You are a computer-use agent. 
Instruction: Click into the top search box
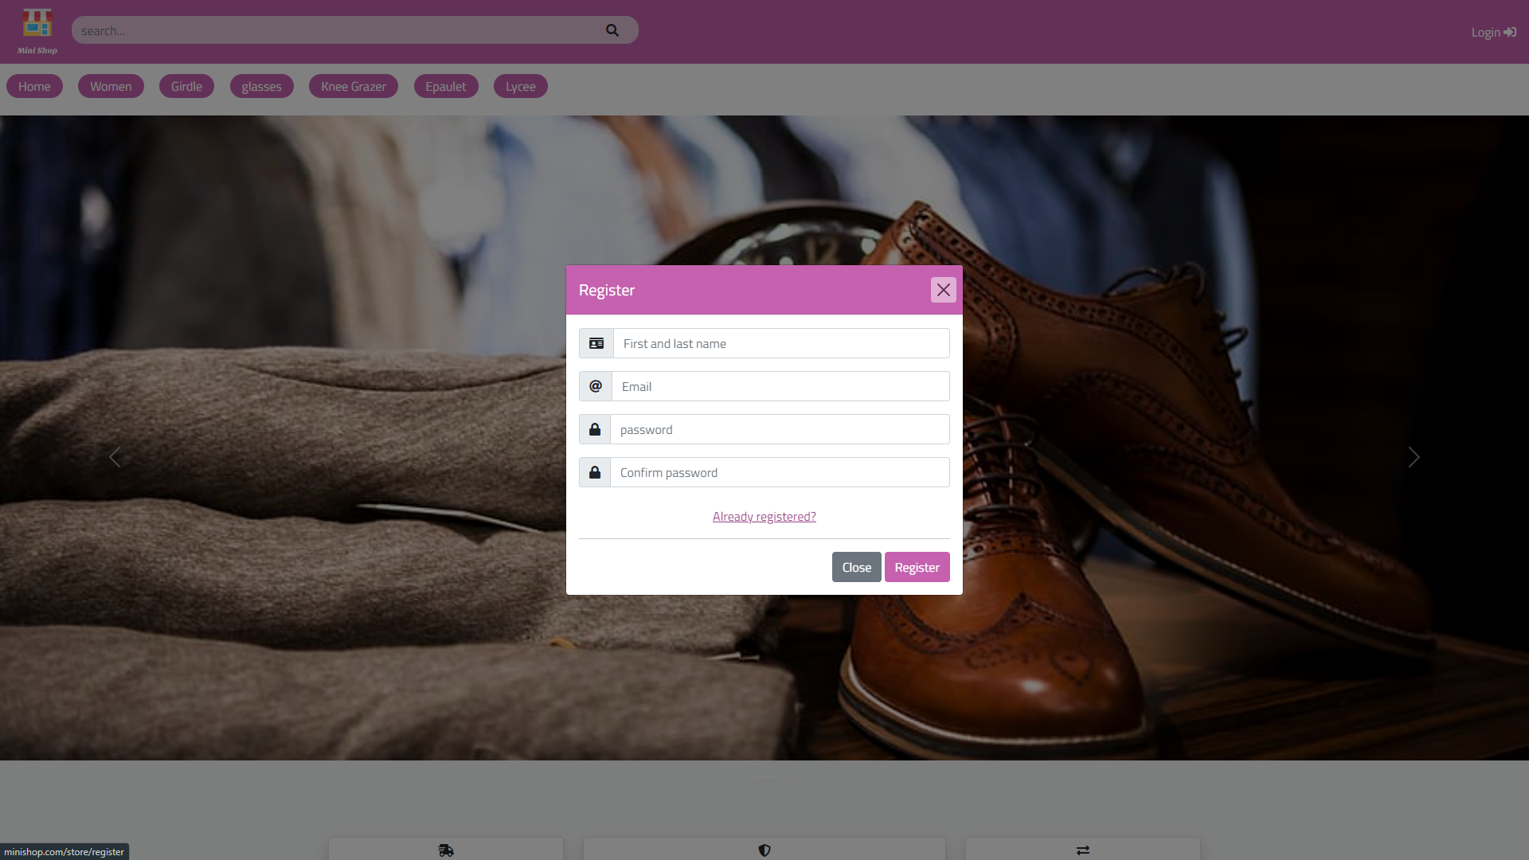tap(334, 30)
